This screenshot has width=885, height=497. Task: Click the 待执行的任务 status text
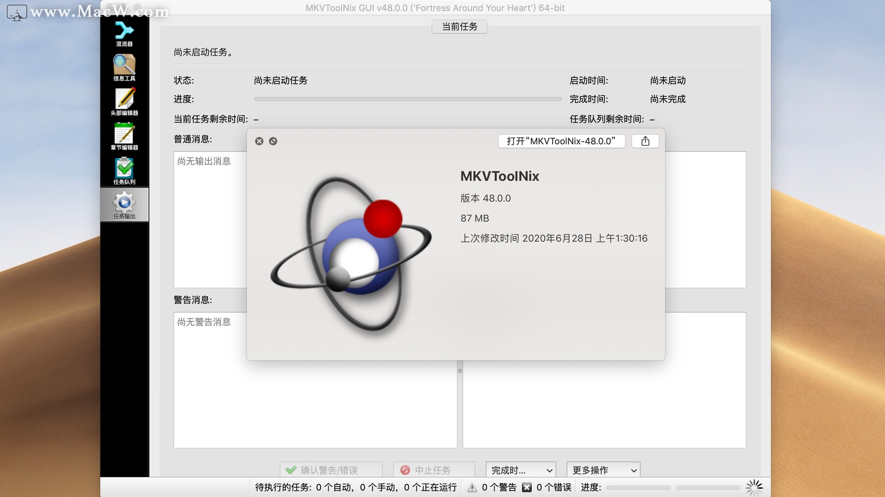coord(356,487)
